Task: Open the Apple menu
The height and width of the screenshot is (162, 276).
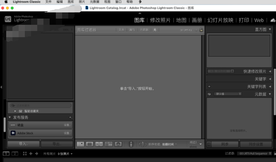Action: point(6,2)
